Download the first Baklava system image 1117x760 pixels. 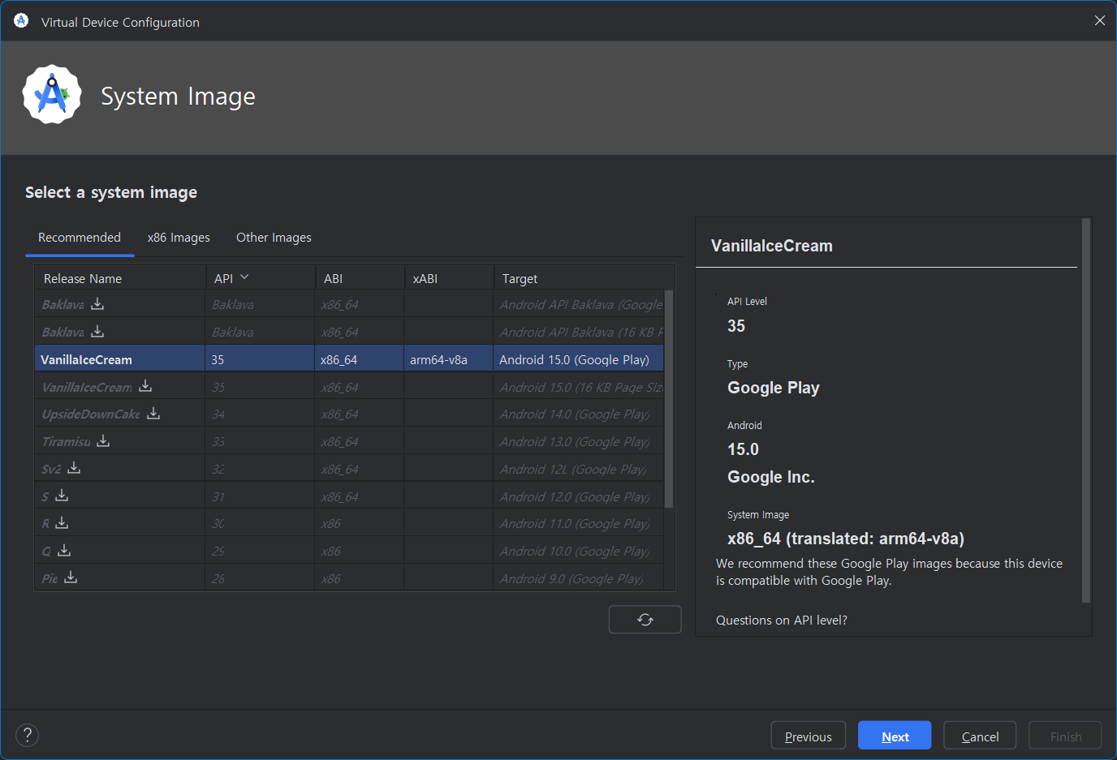point(97,303)
